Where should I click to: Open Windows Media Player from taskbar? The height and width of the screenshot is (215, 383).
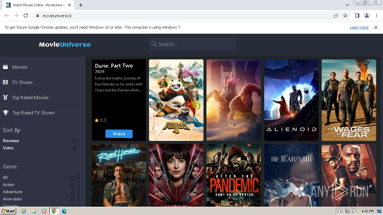point(44,211)
